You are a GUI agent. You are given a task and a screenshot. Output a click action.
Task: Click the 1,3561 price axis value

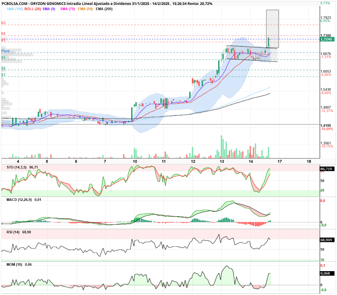tap(326, 143)
